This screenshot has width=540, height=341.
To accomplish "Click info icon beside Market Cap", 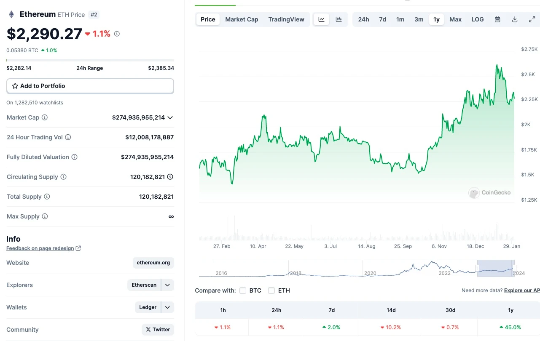I will (x=45, y=117).
